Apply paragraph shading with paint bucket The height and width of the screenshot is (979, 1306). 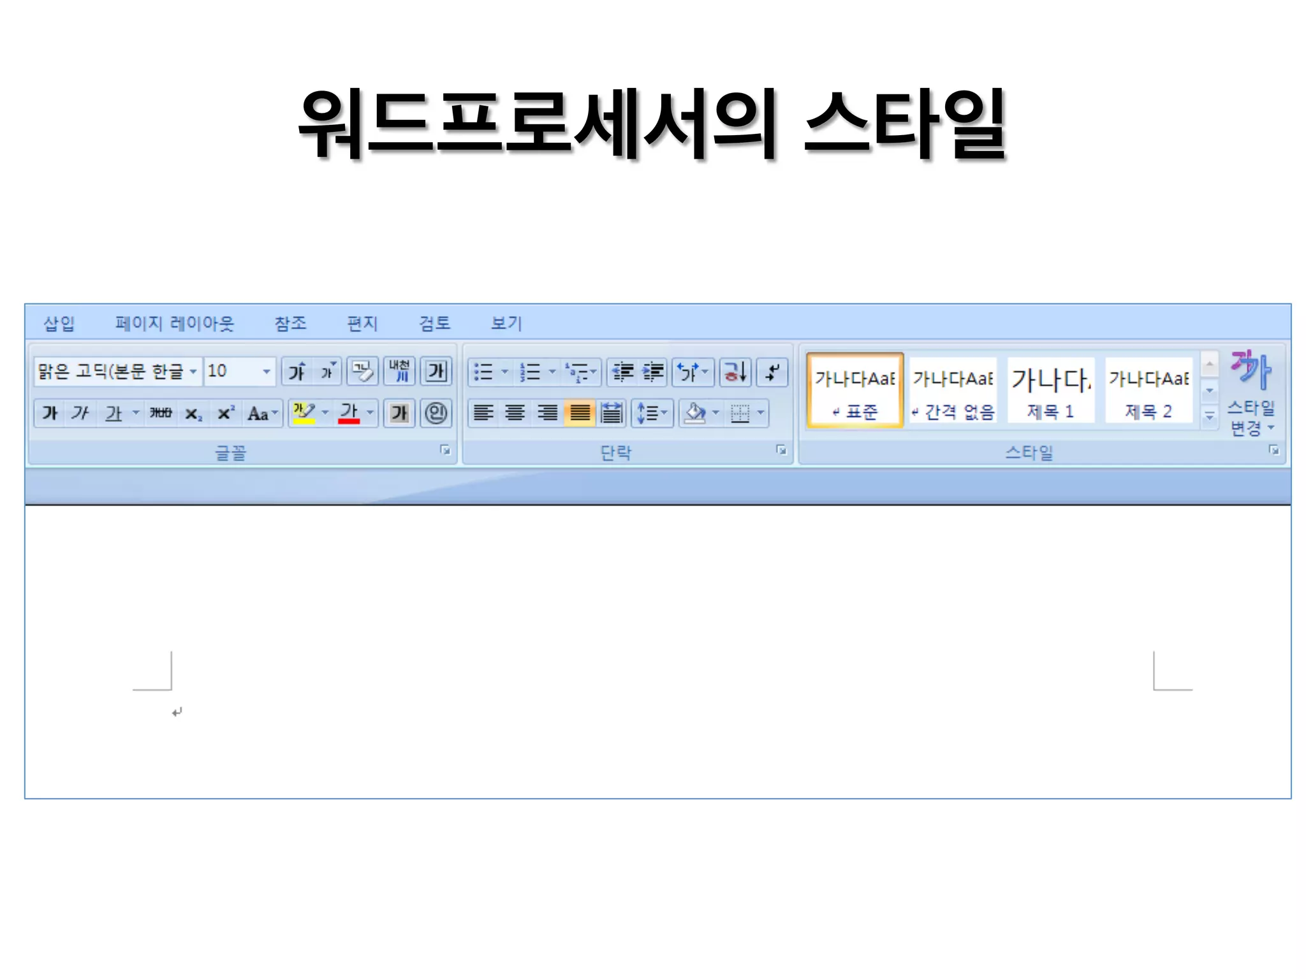[694, 413]
